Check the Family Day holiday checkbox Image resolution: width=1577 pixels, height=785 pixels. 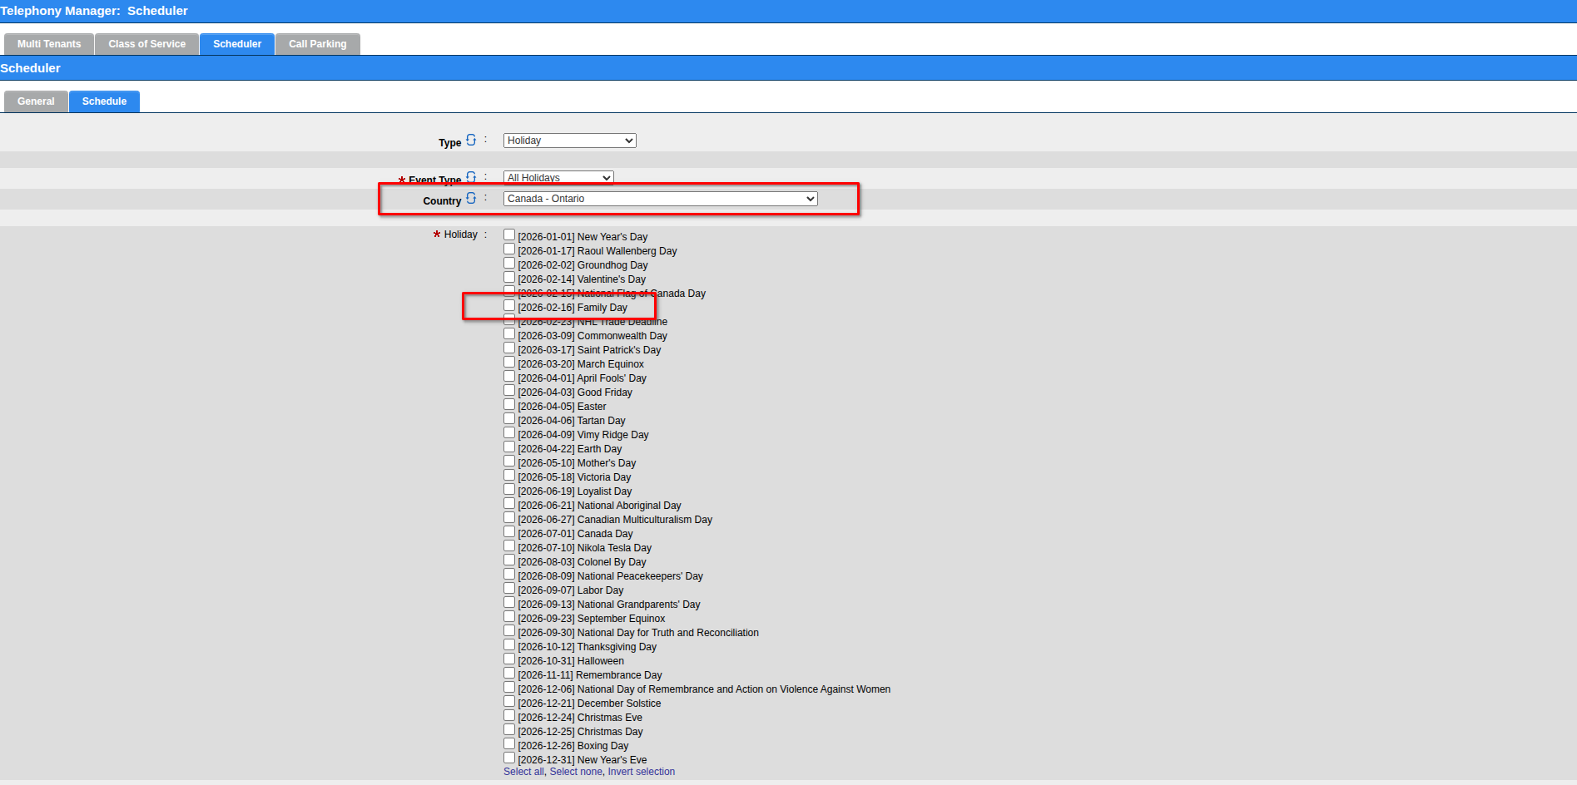(x=509, y=306)
